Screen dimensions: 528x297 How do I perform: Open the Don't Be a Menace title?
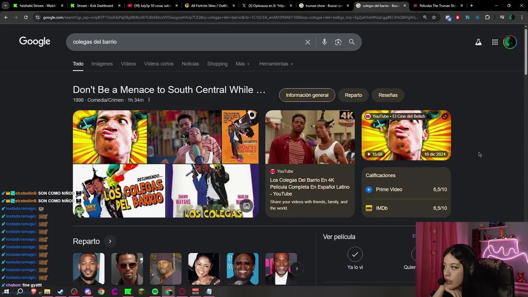[169, 90]
